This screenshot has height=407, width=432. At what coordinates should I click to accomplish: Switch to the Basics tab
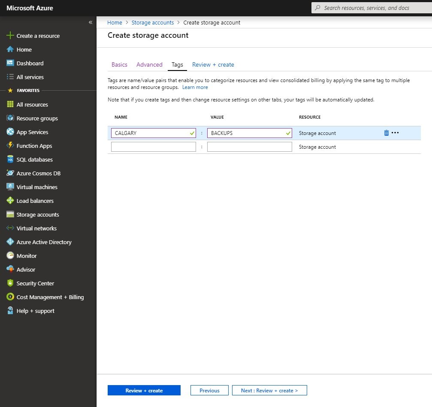[x=119, y=64]
